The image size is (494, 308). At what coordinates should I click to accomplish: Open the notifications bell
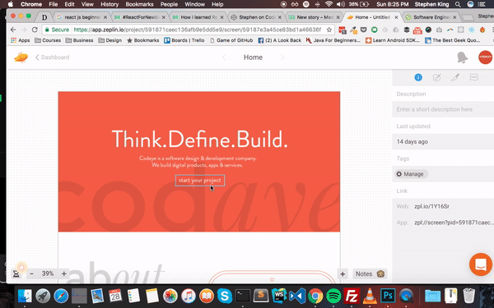pyautogui.click(x=462, y=57)
